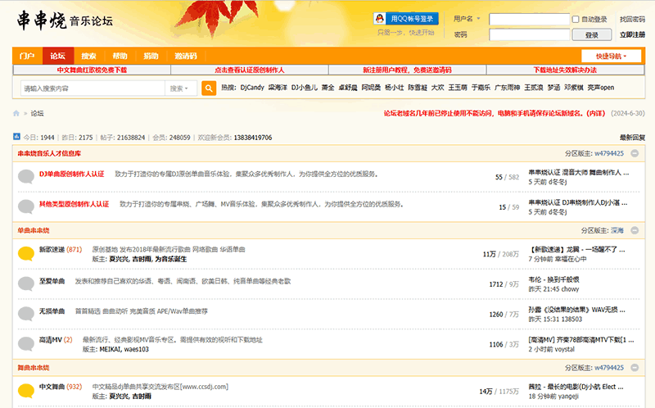Open 点击查看认证原创制作人 link
655x408 pixels.
250,70
